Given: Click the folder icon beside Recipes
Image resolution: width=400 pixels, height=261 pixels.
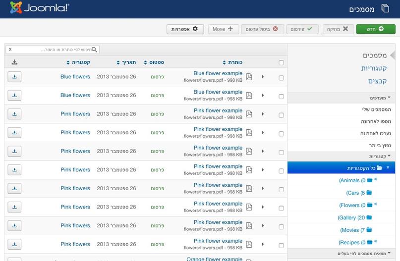Looking at the screenshot, I should tap(370, 242).
